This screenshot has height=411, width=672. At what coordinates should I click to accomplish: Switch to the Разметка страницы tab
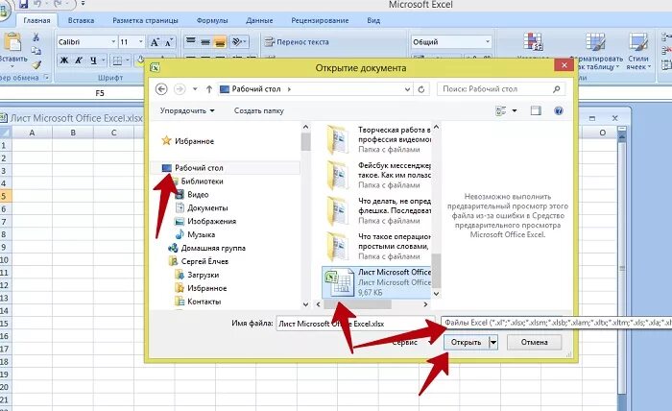pyautogui.click(x=145, y=20)
